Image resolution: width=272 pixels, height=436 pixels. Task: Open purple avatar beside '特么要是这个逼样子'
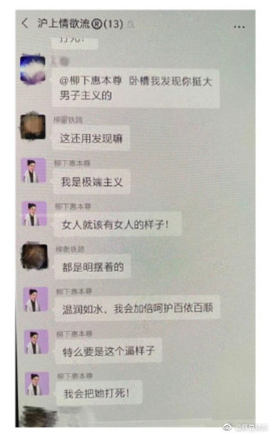point(36,342)
